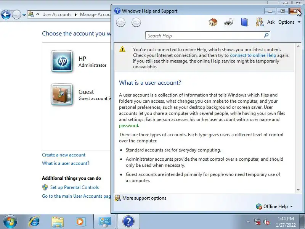305x229 pixels.
Task: Open the Options dropdown in Help
Action: click(x=289, y=22)
